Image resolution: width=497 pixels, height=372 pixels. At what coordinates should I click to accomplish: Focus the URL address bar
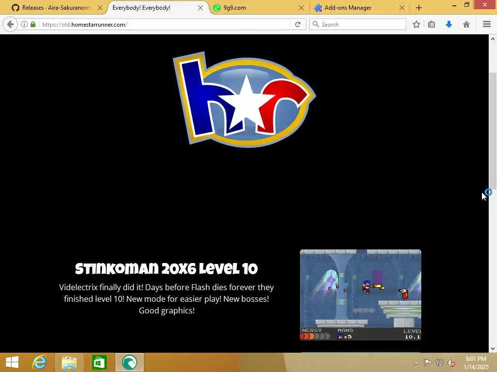pos(165,24)
